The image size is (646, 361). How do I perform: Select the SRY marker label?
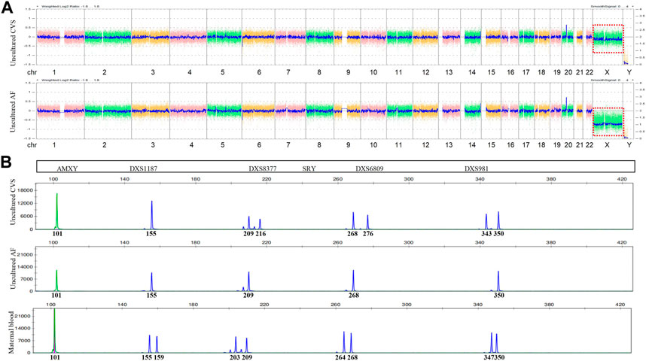(x=309, y=168)
